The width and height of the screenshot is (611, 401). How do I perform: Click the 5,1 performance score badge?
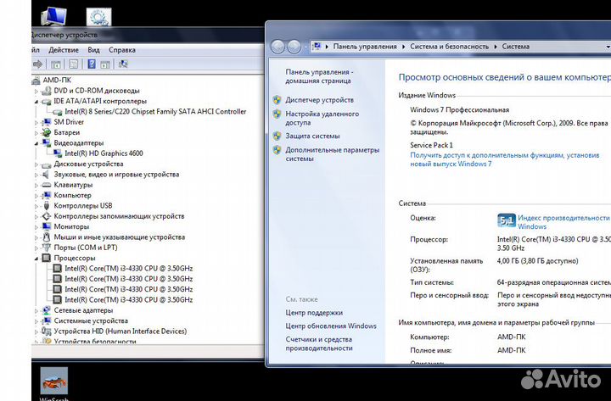[x=507, y=220]
